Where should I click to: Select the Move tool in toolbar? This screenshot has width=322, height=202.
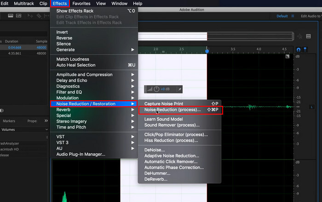pos(30,16)
